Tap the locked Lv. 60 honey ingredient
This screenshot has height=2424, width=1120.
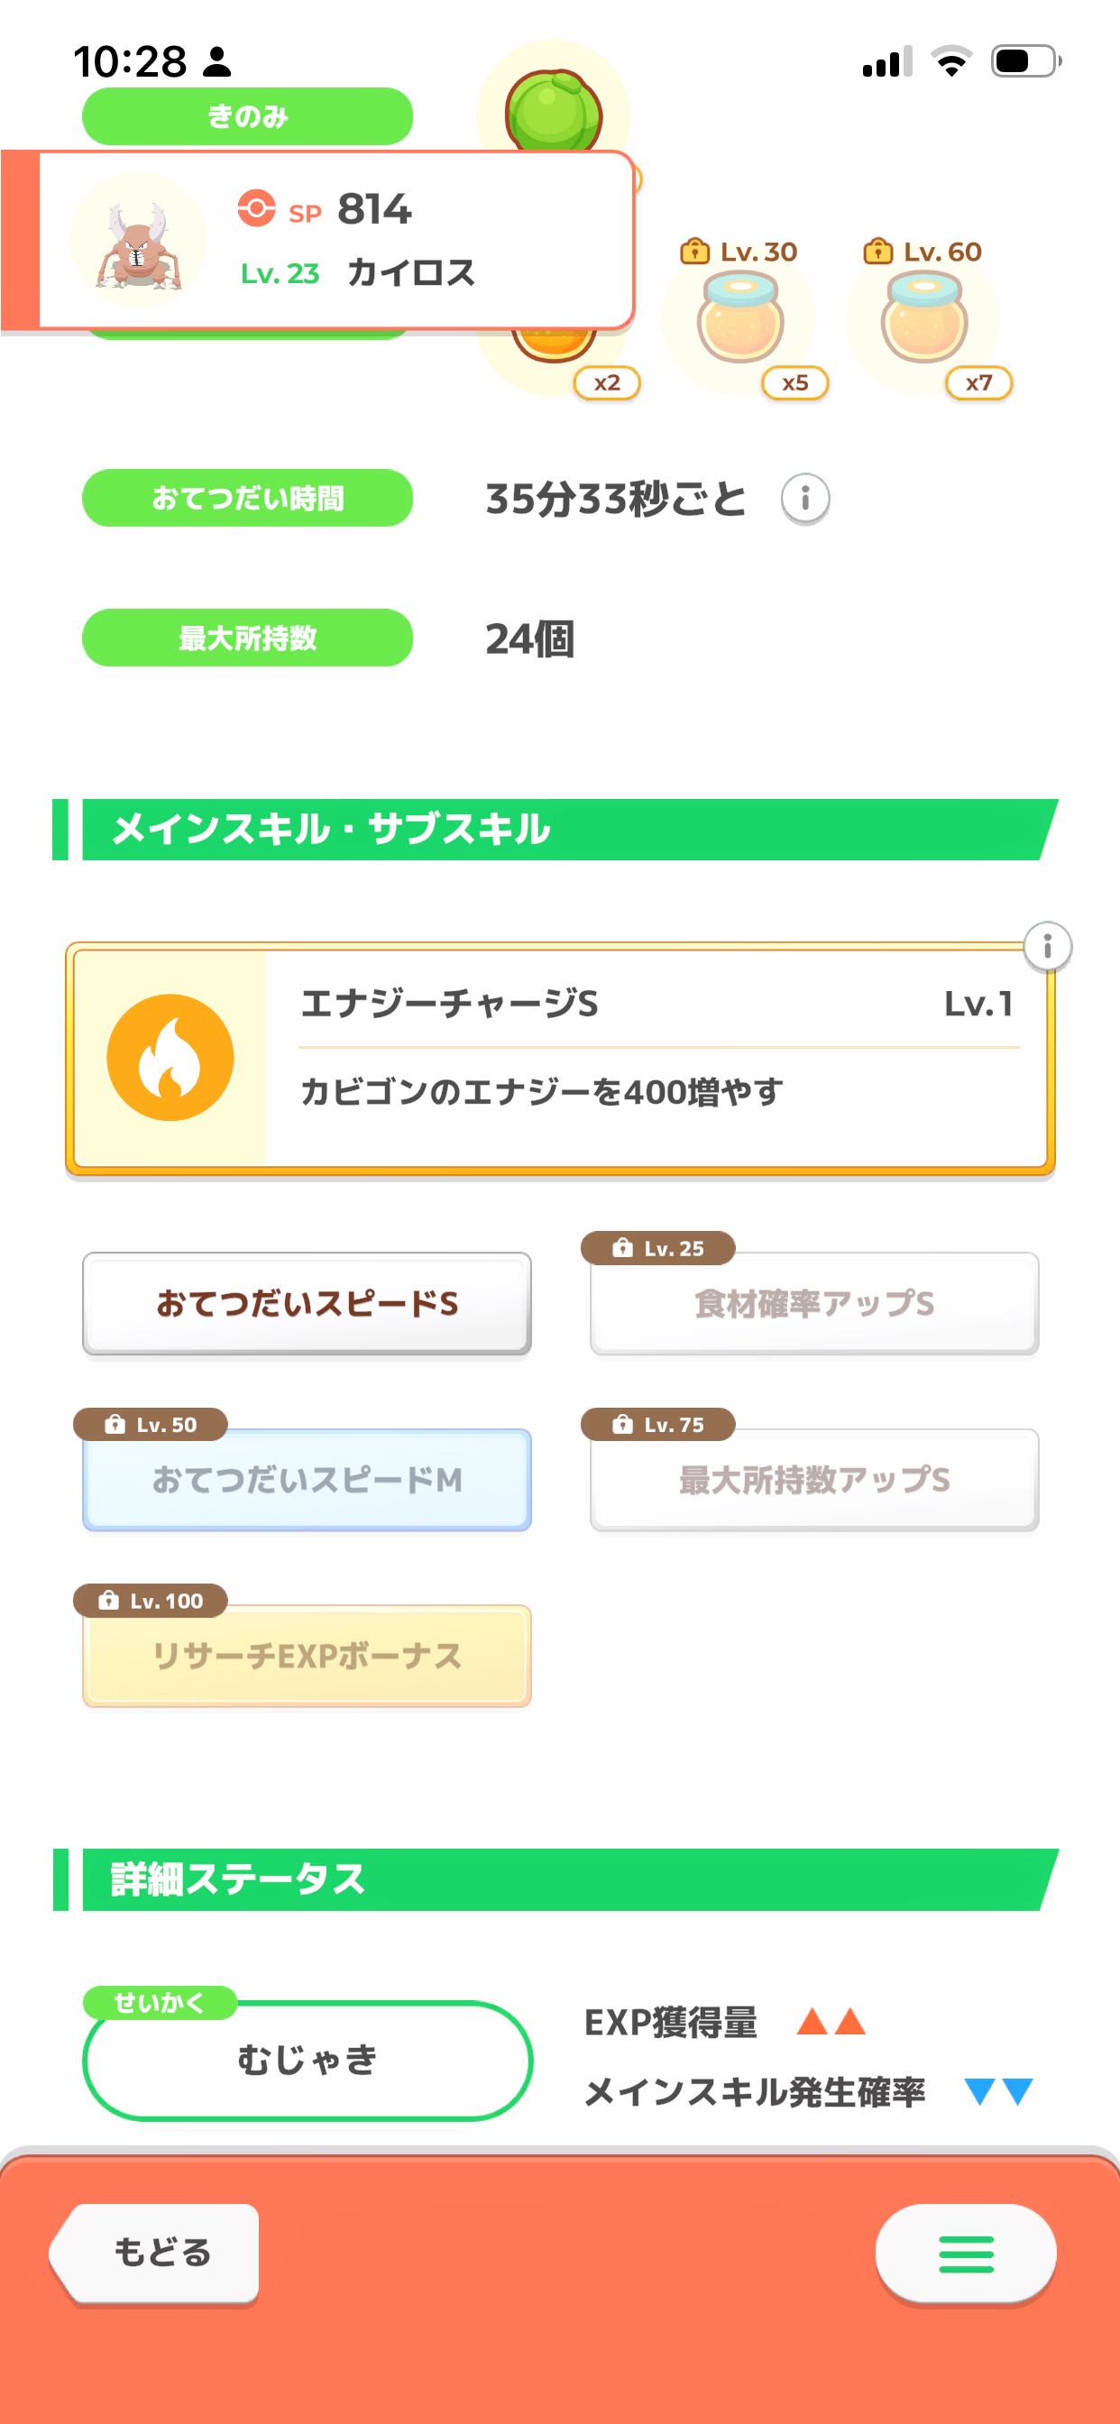(924, 321)
